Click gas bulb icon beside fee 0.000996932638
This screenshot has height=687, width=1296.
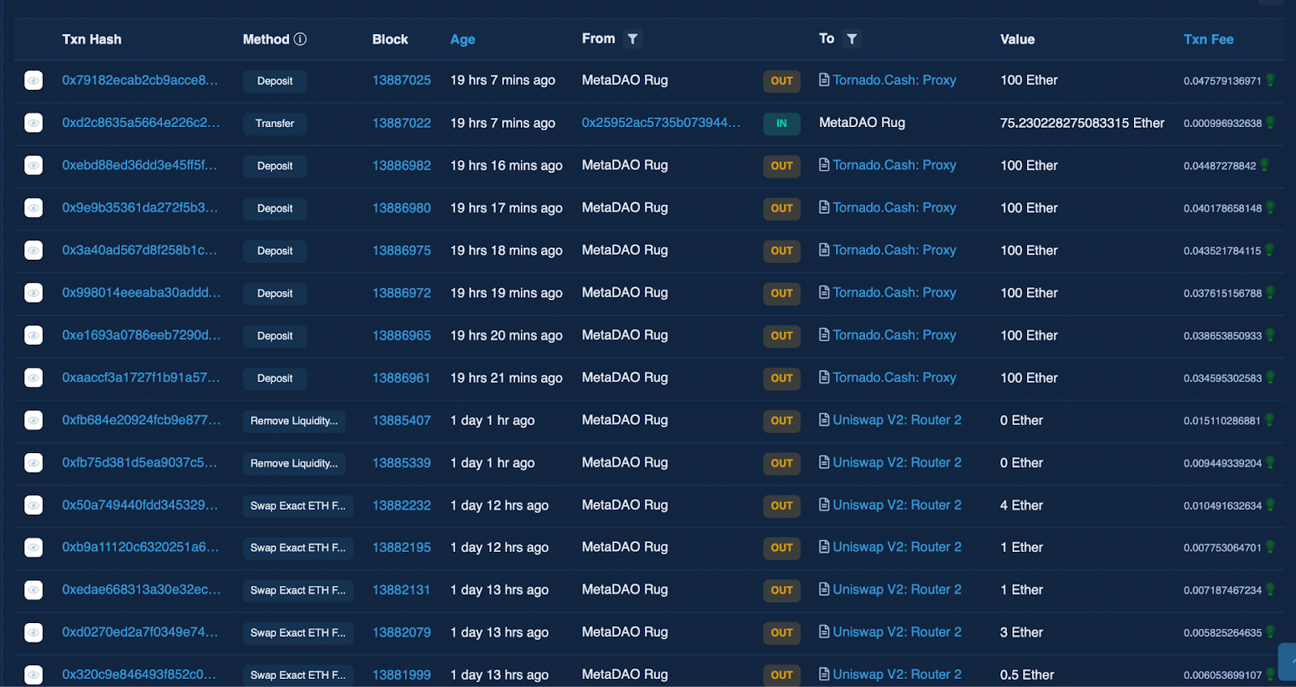pos(1270,123)
